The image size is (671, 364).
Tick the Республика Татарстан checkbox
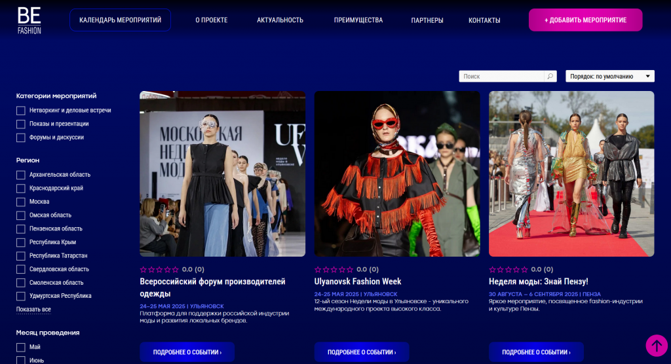(20, 256)
